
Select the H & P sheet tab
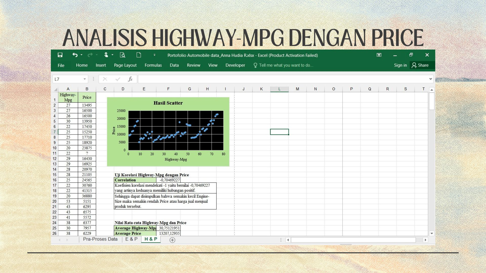coord(151,239)
